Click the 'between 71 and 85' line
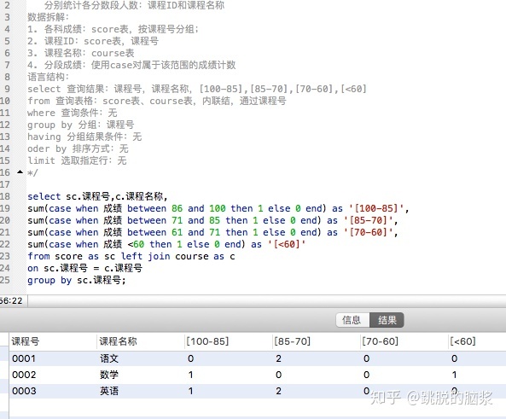Image resolution: width=506 pixels, height=419 pixels. point(212,220)
